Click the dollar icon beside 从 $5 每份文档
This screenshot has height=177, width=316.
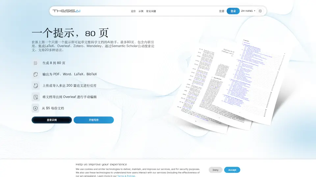click(x=36, y=108)
